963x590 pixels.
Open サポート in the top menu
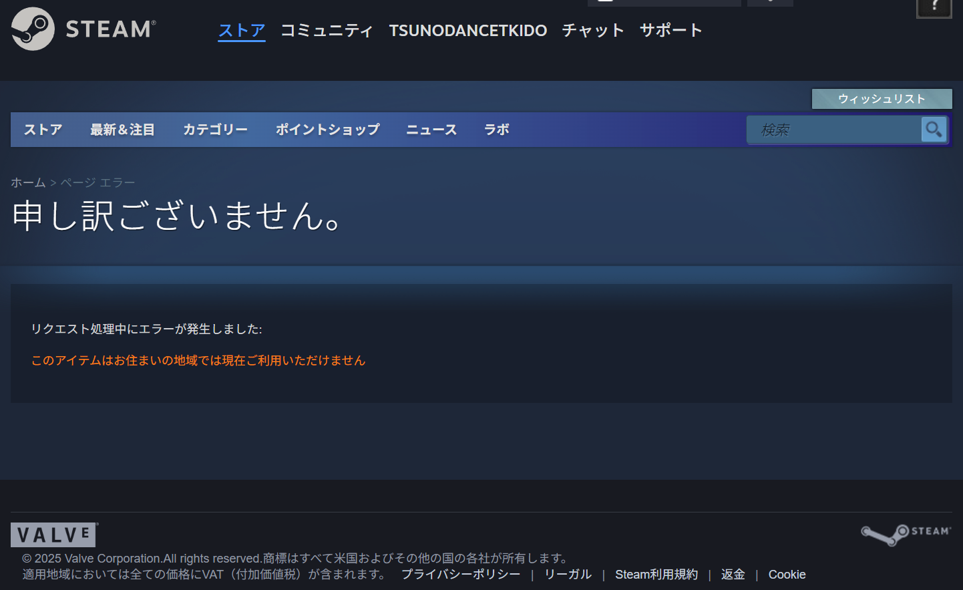[670, 30]
